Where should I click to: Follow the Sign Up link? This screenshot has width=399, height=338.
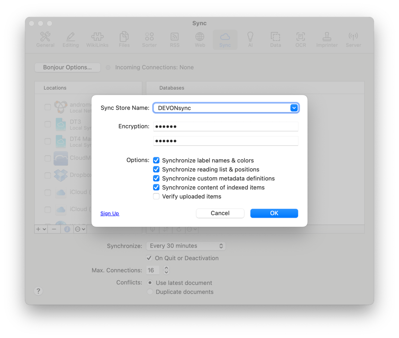110,213
